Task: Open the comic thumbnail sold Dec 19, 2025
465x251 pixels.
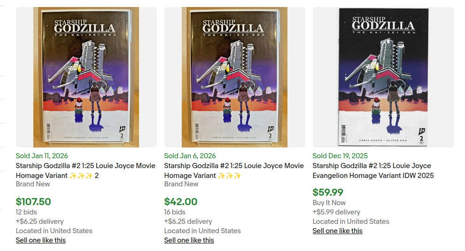Action: pos(383,77)
